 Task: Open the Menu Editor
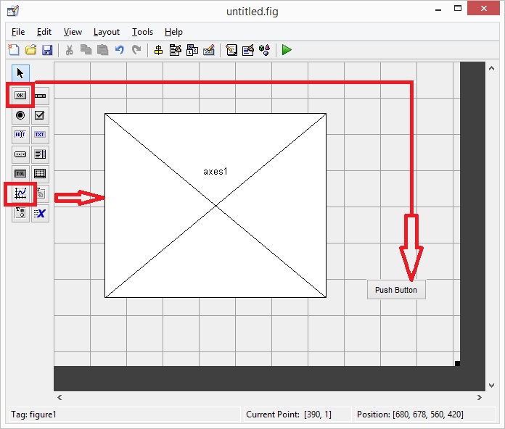[x=175, y=50]
